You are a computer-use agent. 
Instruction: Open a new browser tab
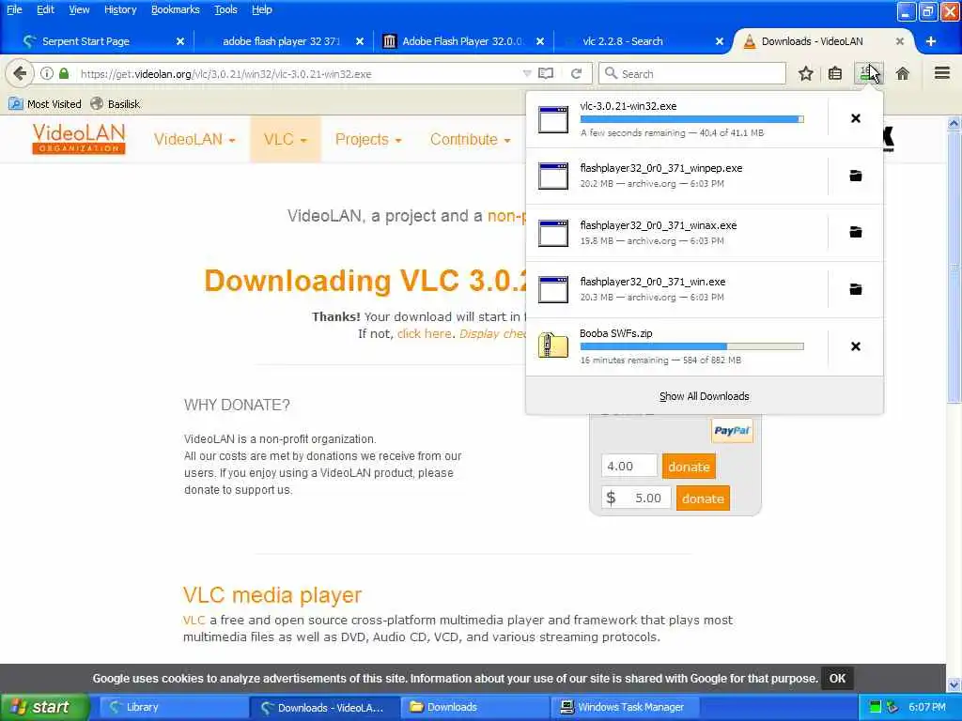(x=931, y=41)
